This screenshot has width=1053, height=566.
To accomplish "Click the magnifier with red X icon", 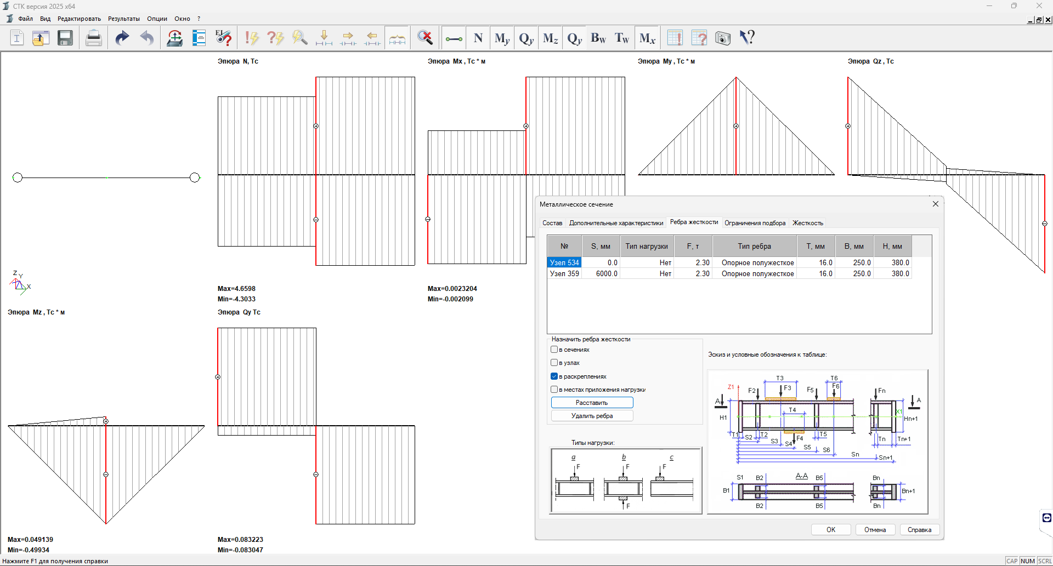I will point(425,38).
